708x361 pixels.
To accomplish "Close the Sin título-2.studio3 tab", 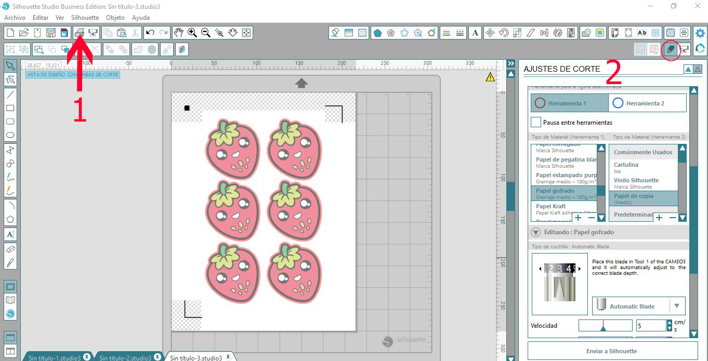I will tap(158, 357).
